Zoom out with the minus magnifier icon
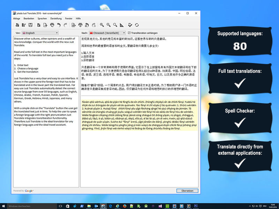 point(108,25)
